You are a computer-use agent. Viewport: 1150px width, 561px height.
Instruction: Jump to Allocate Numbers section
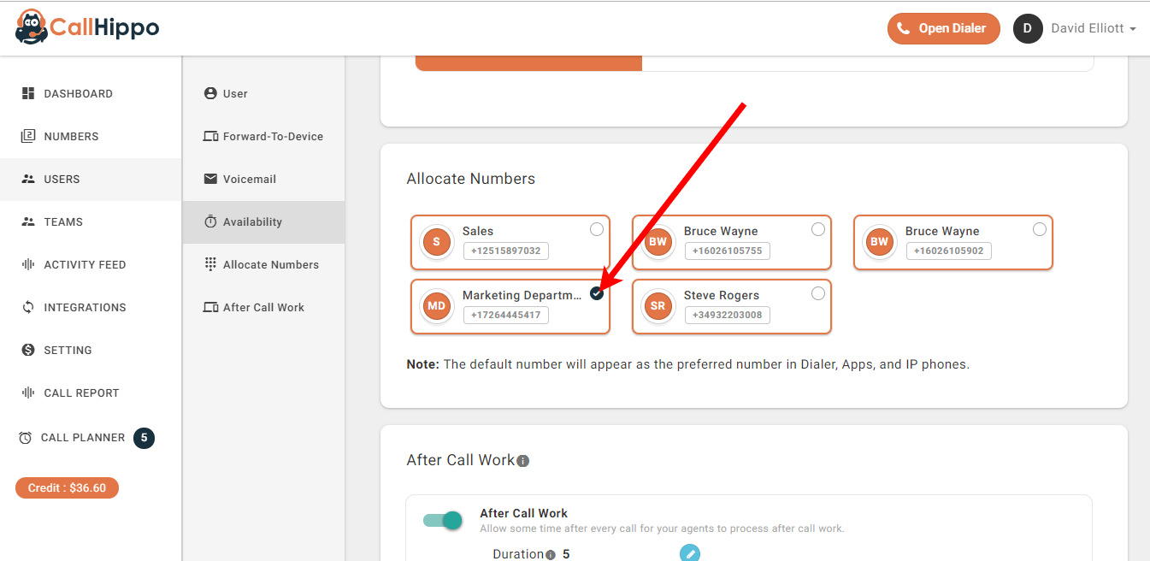click(x=264, y=264)
